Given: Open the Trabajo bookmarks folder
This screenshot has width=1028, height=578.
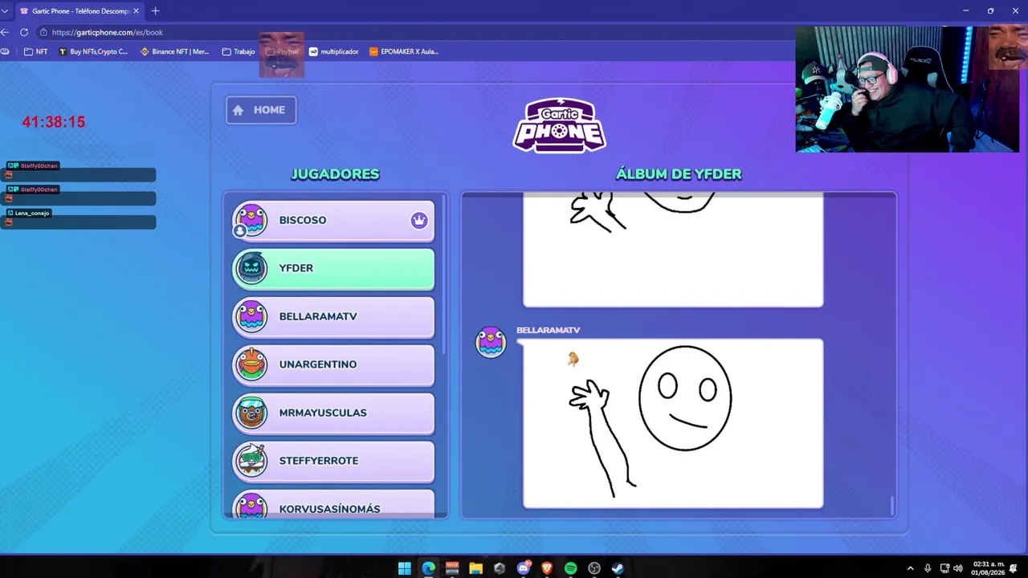Looking at the screenshot, I should click(x=239, y=51).
